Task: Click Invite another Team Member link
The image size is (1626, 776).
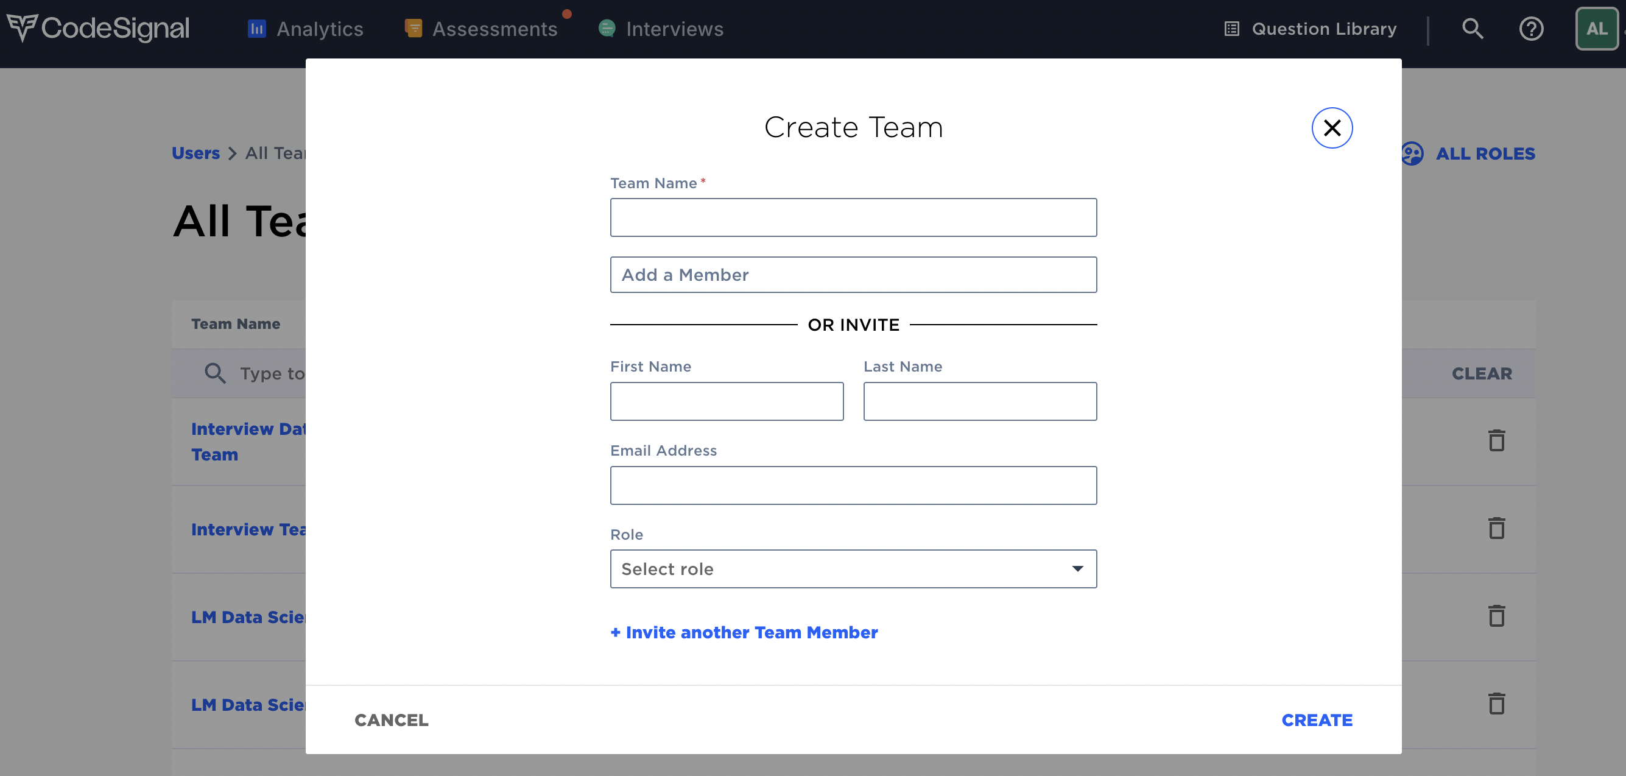Action: [x=744, y=633]
